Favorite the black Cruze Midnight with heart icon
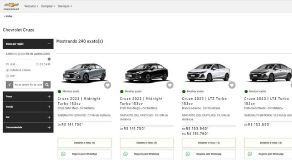Screen dimensions: 292x167 170,85
